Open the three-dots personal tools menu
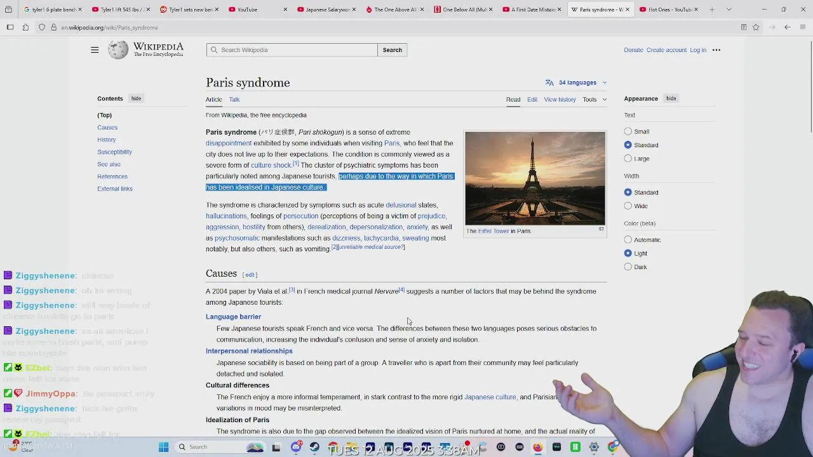This screenshot has width=813, height=457. [x=716, y=50]
